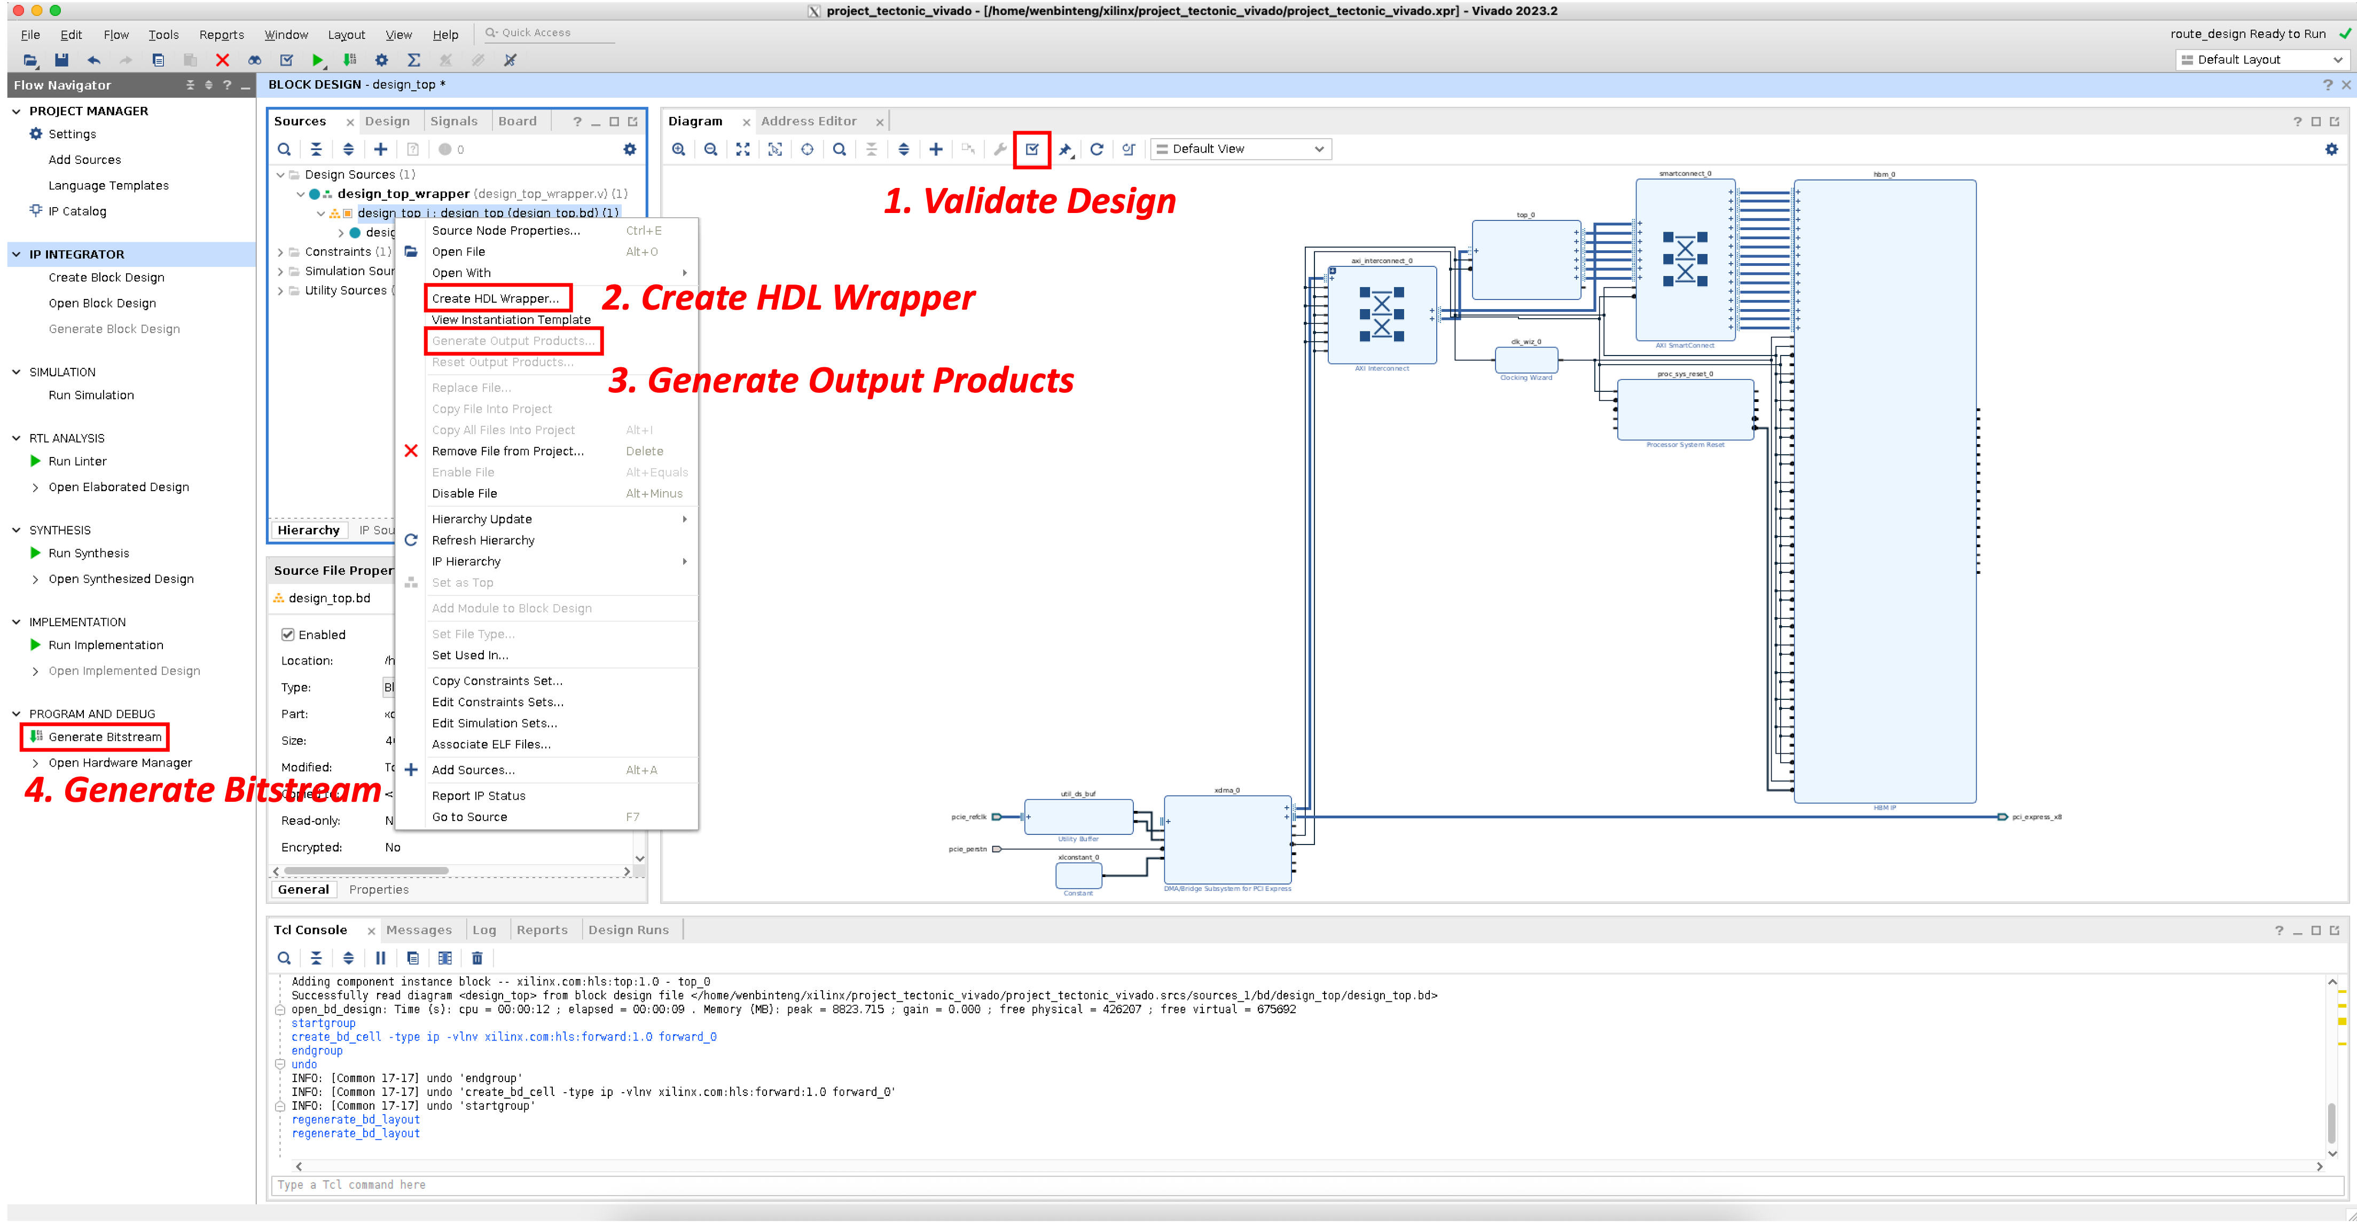
Task: Pause Tcl Console output icon
Action: 381,958
